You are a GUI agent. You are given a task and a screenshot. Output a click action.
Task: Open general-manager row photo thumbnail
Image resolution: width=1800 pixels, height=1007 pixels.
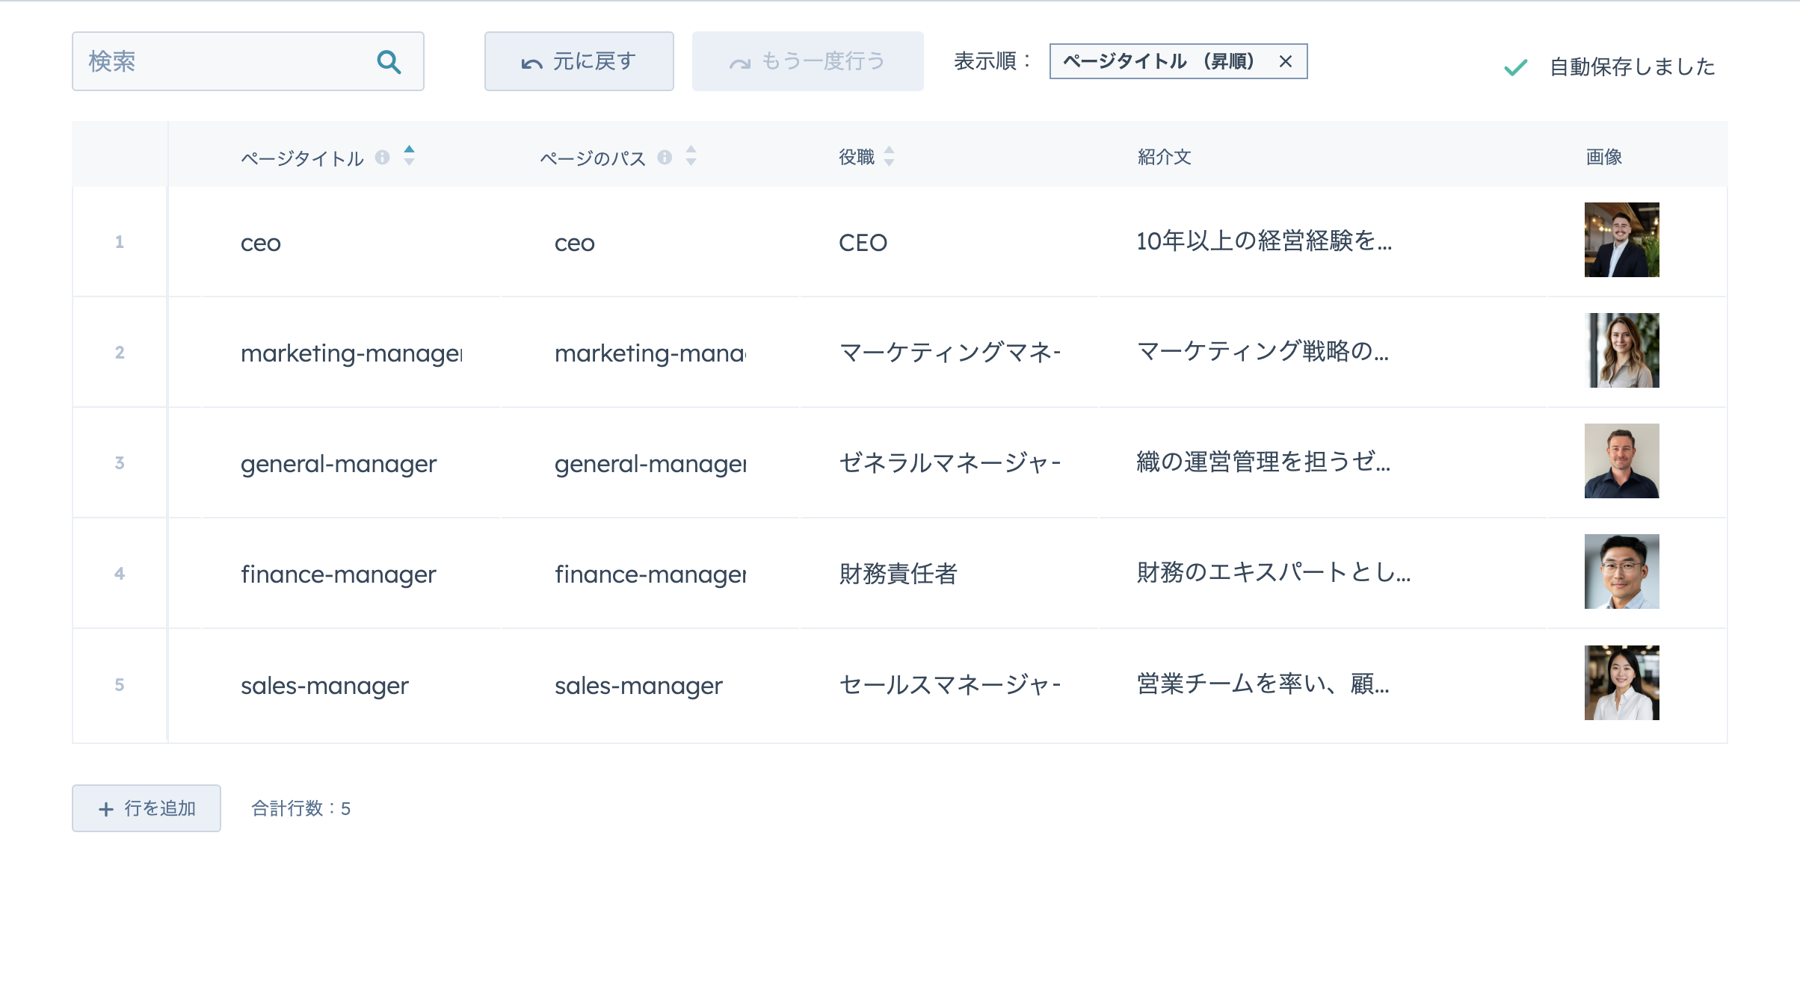pyautogui.click(x=1621, y=461)
